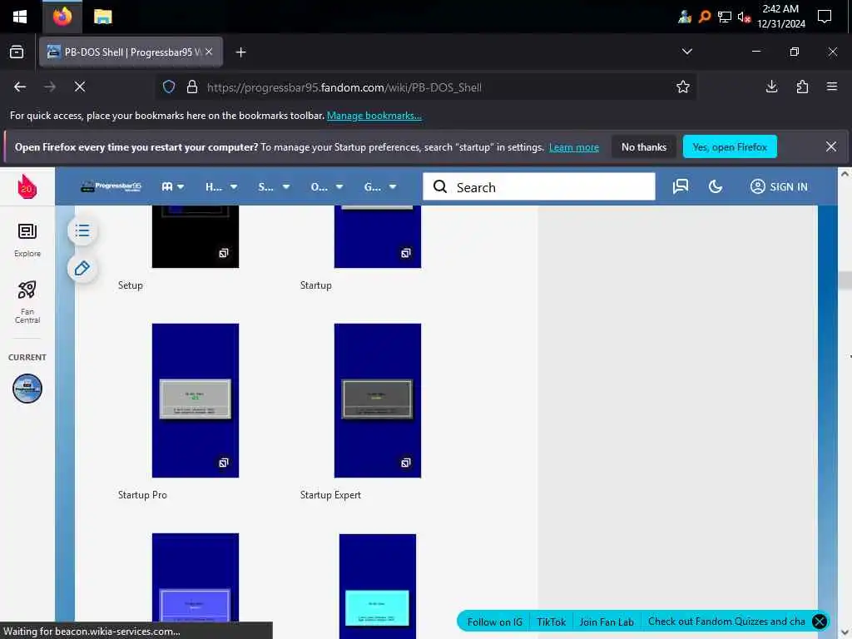Click SIGN IN
The height and width of the screenshot is (639, 852).
pyautogui.click(x=779, y=187)
